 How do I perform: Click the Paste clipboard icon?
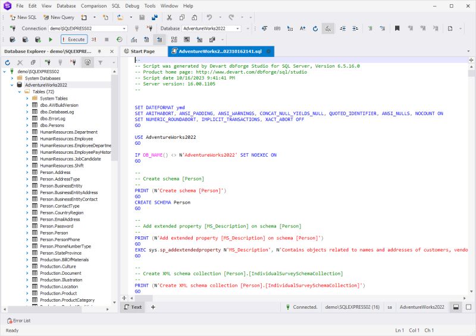click(x=195, y=17)
